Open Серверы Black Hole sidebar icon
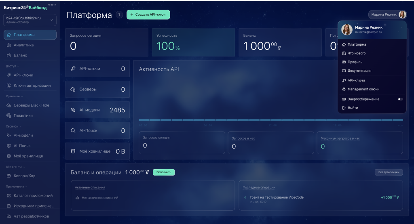 point(9,105)
